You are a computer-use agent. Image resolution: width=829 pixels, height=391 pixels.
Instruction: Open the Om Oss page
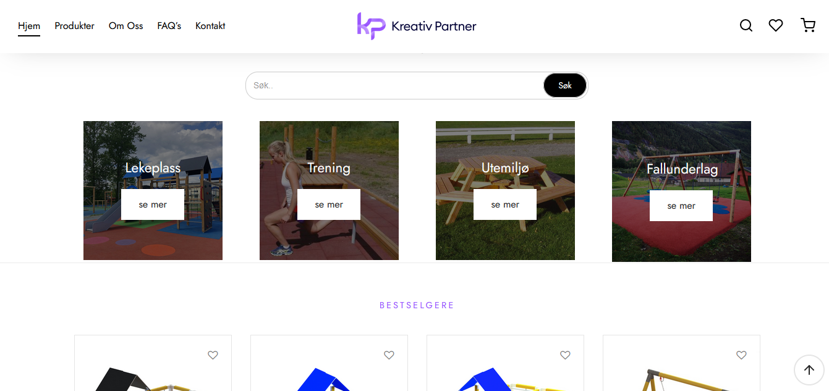(x=126, y=26)
